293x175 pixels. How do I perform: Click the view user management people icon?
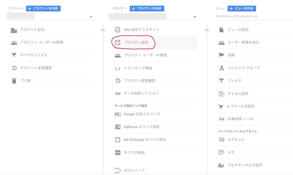pos(222,43)
